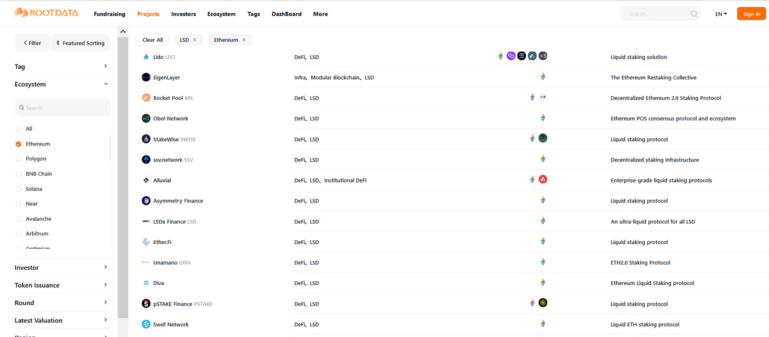769x337 pixels.
Task: Click the StakeWise logo icon
Action: (x=146, y=139)
